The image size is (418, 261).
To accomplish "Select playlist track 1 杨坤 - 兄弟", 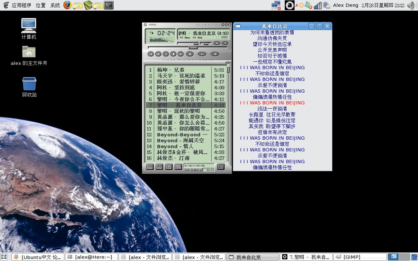I will click(x=185, y=70).
